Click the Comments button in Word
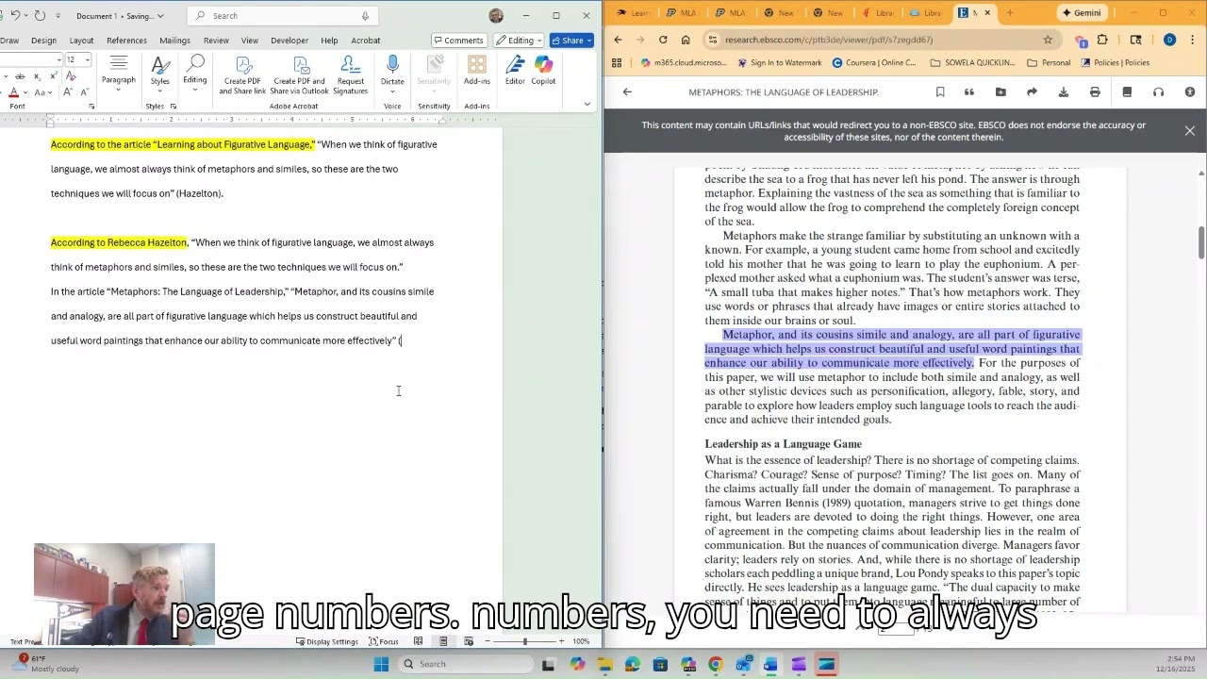Image resolution: width=1207 pixels, height=679 pixels. coord(458,41)
